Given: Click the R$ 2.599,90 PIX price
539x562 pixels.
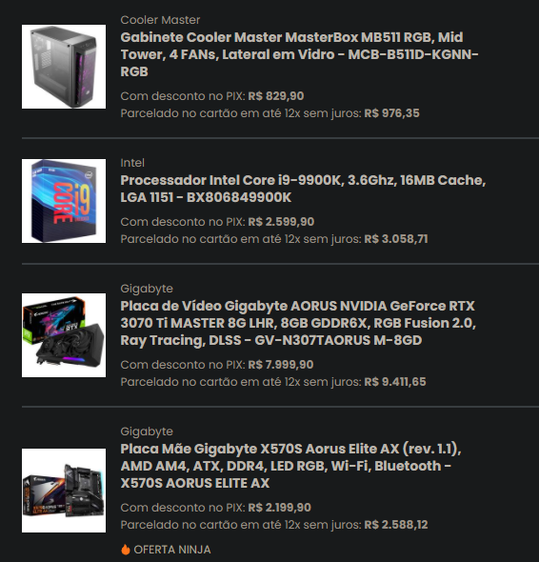Looking at the screenshot, I should (x=281, y=222).
